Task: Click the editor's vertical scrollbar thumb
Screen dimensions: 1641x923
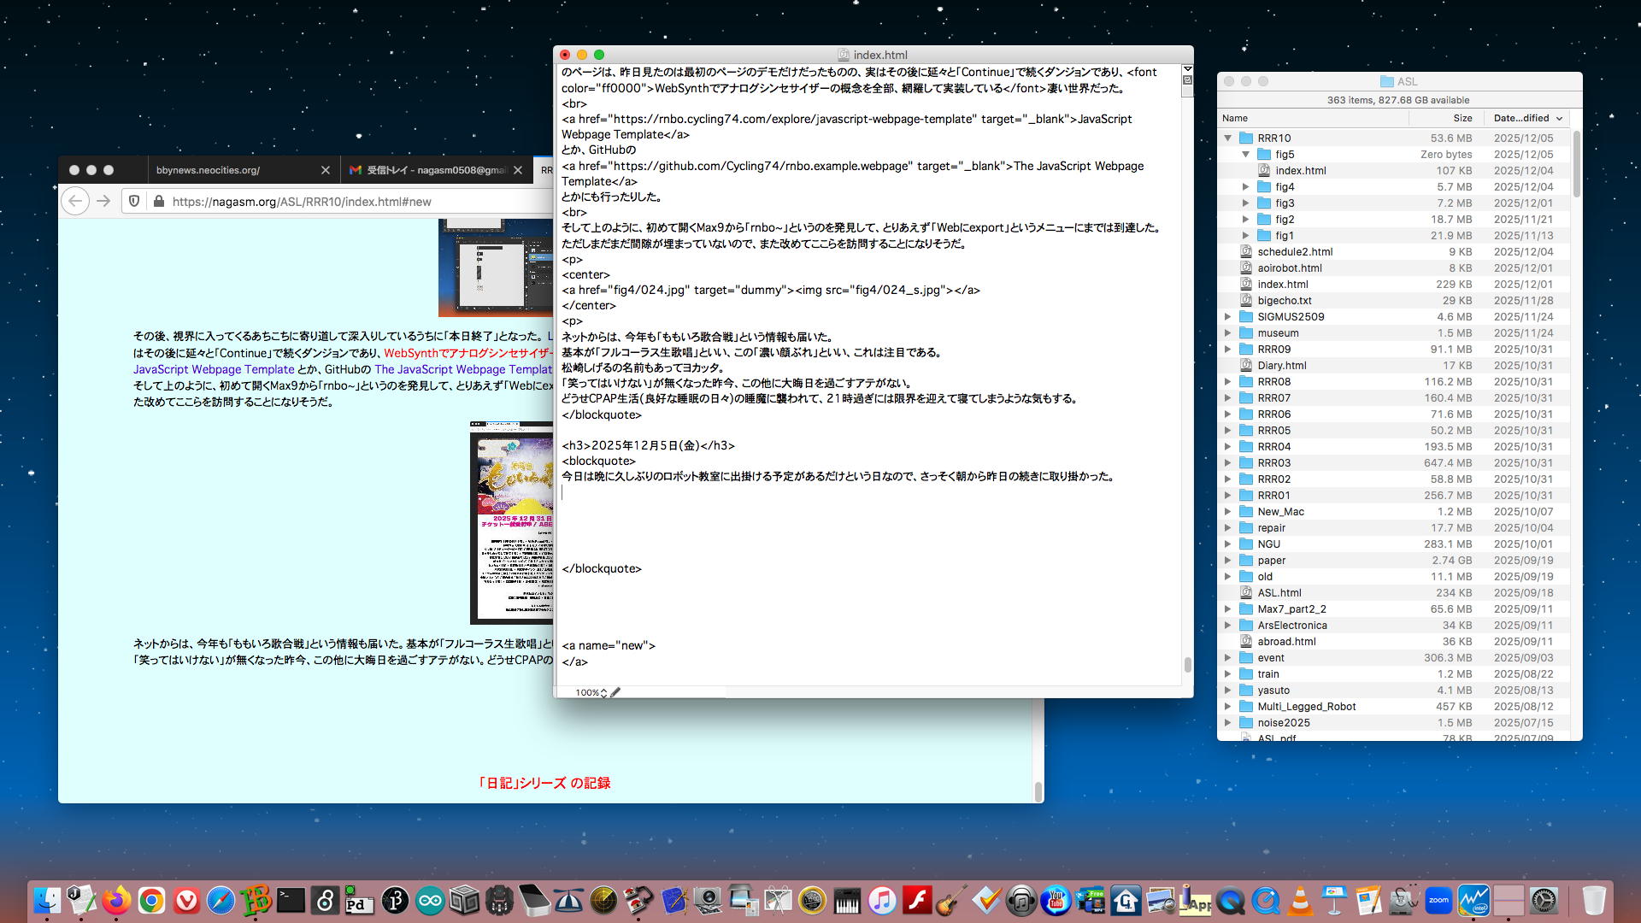Action: [1187, 664]
